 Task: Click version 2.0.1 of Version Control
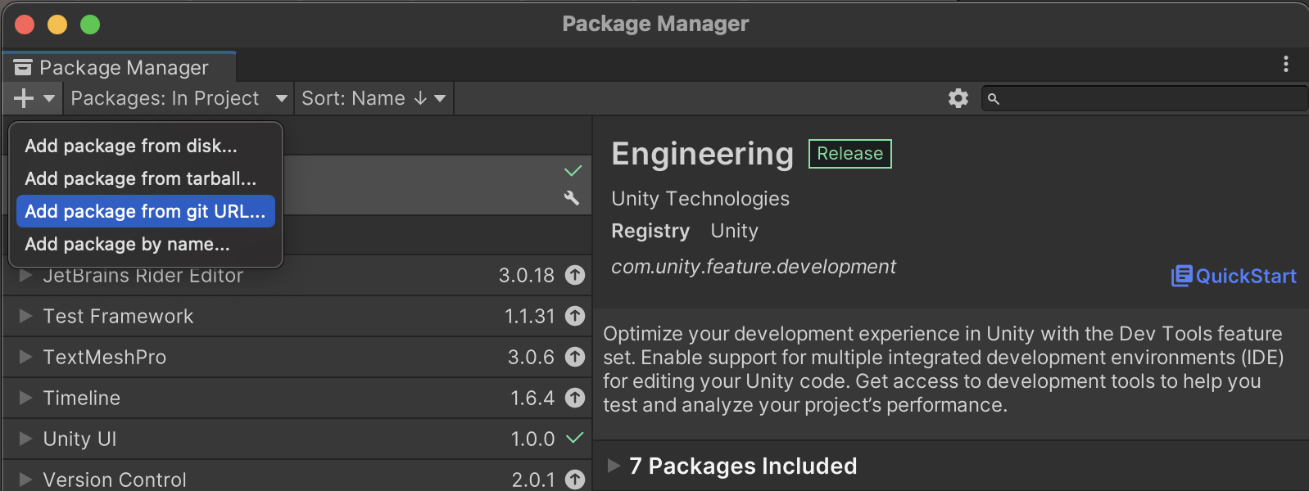(x=533, y=480)
